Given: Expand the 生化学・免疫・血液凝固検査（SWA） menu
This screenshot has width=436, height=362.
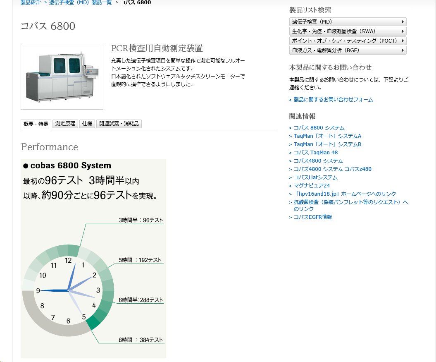Looking at the screenshot, I should click(x=348, y=31).
